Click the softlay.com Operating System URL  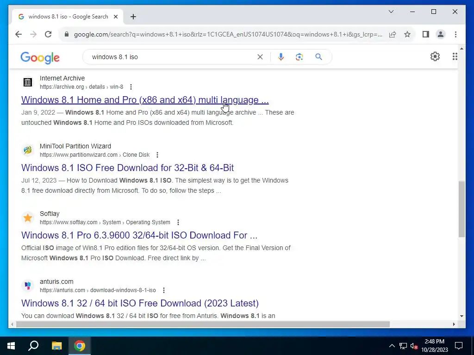pos(105,222)
